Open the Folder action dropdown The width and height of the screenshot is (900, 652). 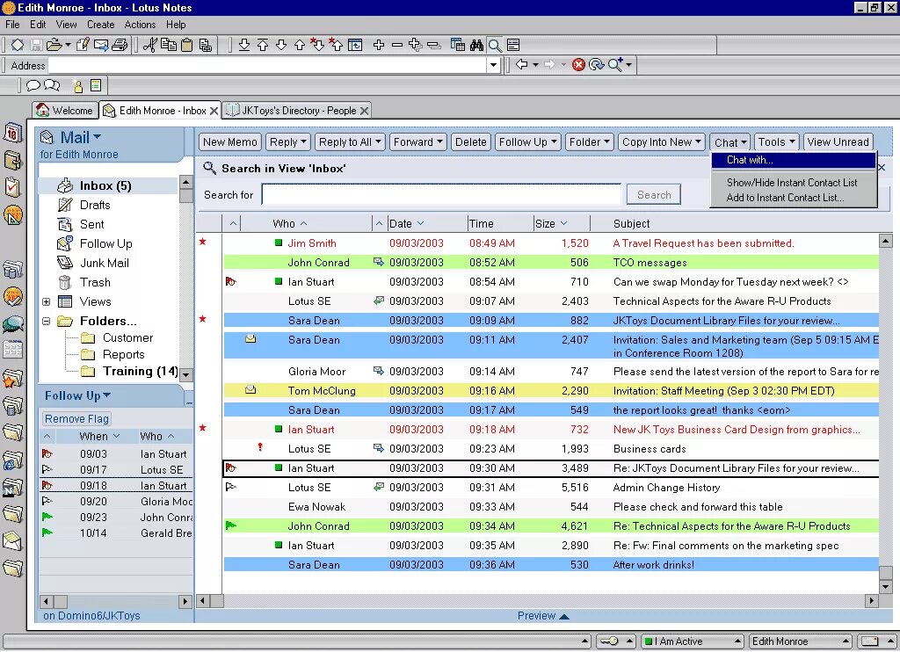click(590, 141)
